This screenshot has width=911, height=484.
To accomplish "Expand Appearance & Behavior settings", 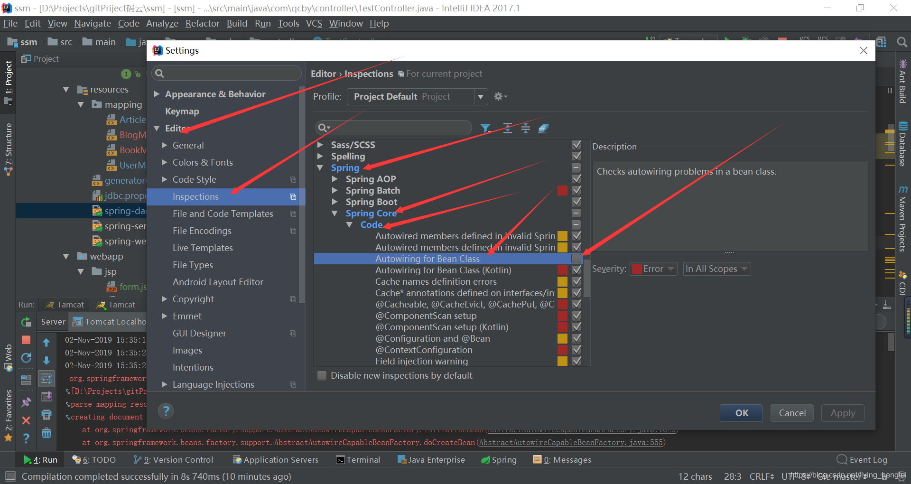I will 157,94.
